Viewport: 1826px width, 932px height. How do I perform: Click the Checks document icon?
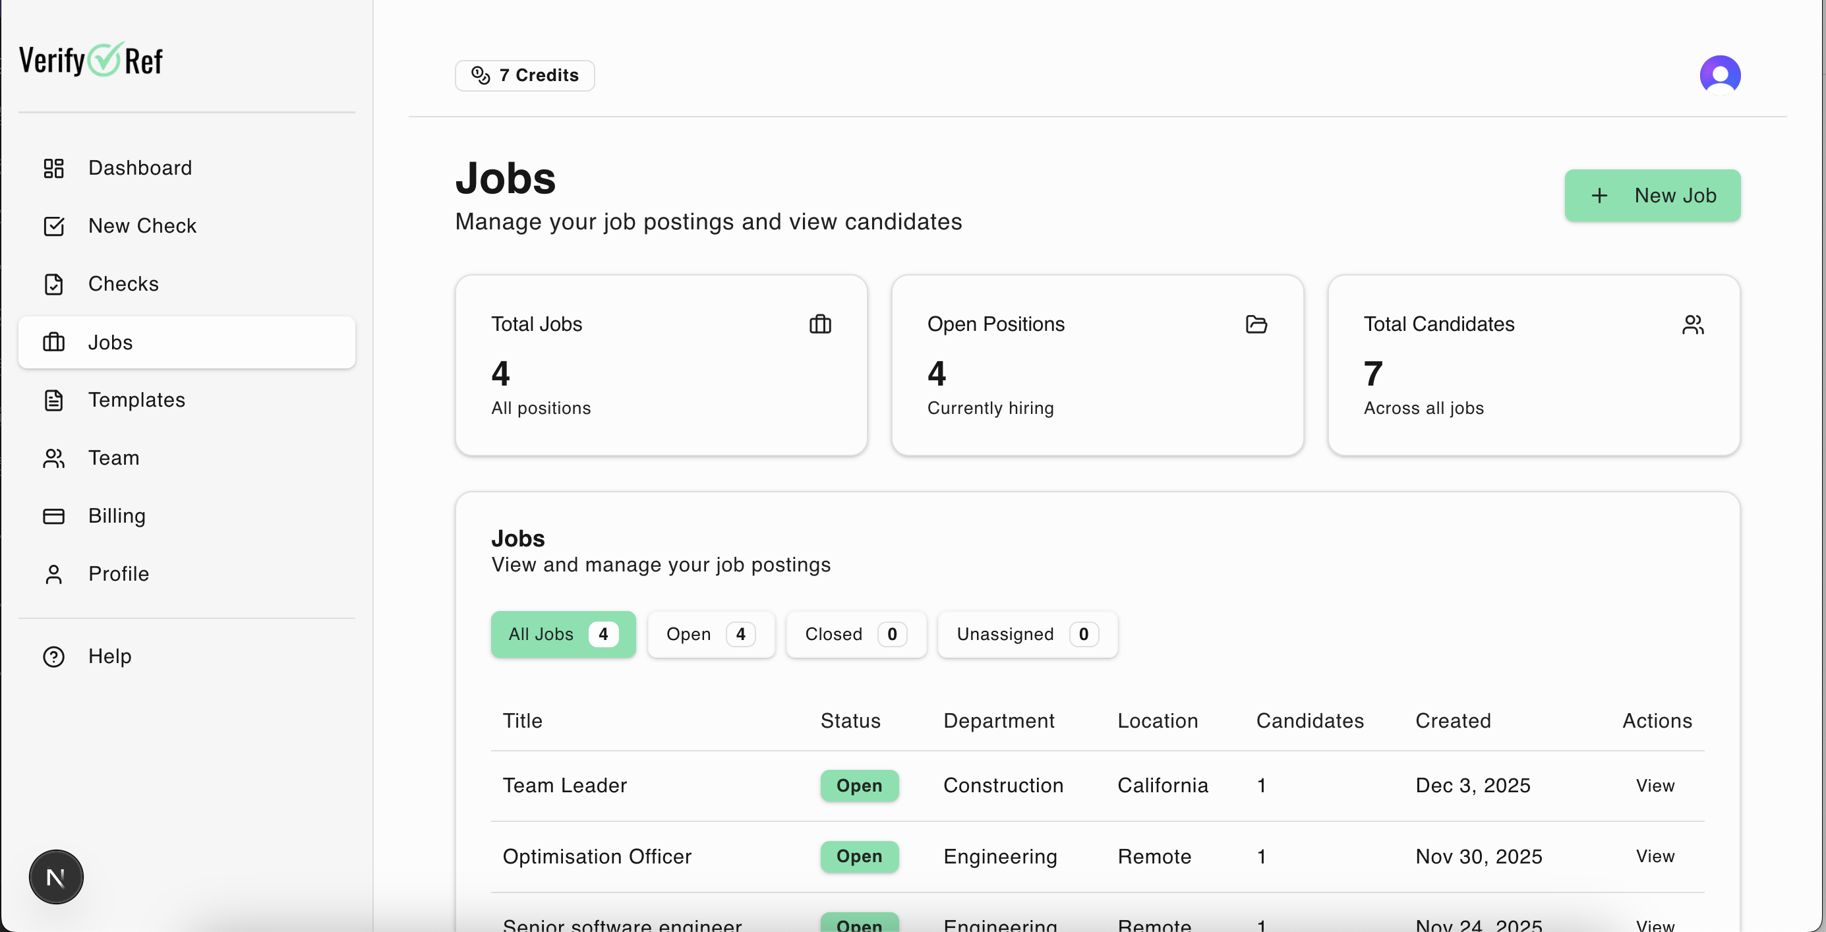[x=54, y=284]
